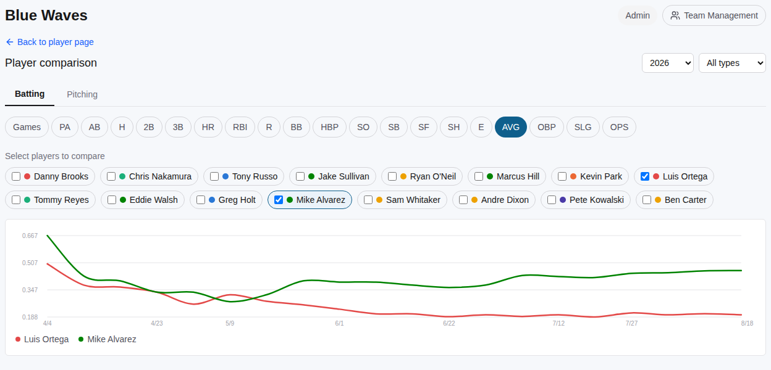Image resolution: width=771 pixels, height=370 pixels.
Task: Enable the Tony Russo checkbox
Action: click(x=214, y=176)
